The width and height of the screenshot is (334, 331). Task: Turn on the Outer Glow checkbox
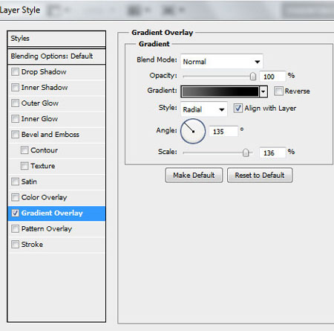tap(15, 103)
